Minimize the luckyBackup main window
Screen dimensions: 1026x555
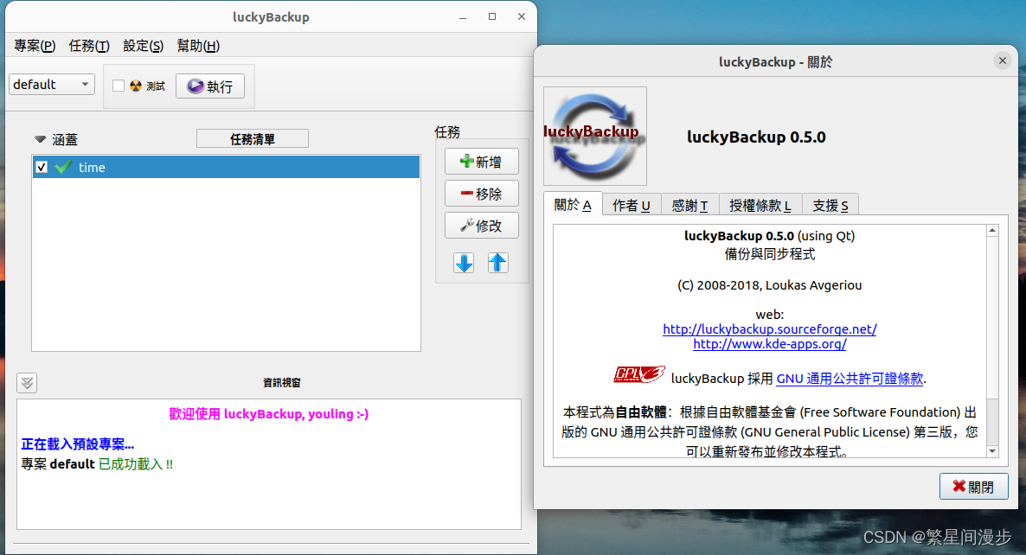[x=463, y=17]
